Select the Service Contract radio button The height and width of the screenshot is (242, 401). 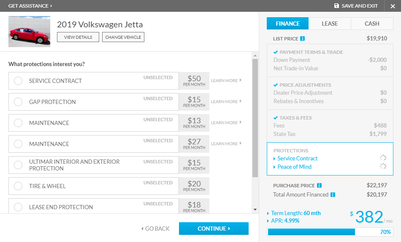point(18,81)
